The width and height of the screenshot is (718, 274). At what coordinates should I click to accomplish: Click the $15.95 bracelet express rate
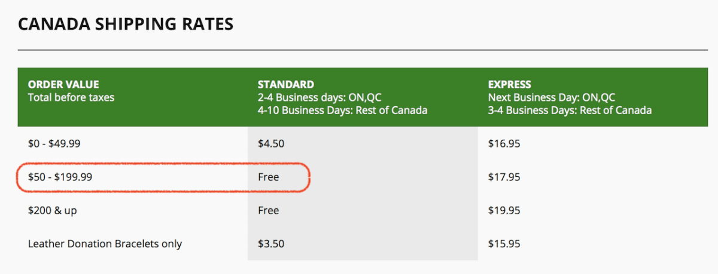click(504, 244)
